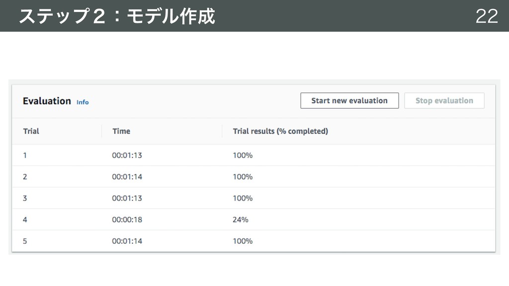The width and height of the screenshot is (509, 286).
Task: Click the slide page number 22
Action: [487, 16]
